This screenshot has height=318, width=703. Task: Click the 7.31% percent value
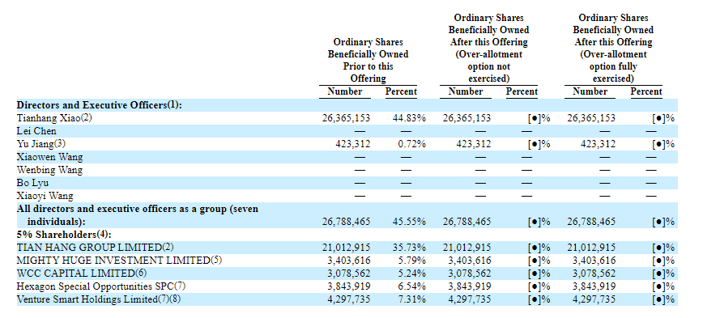(411, 299)
